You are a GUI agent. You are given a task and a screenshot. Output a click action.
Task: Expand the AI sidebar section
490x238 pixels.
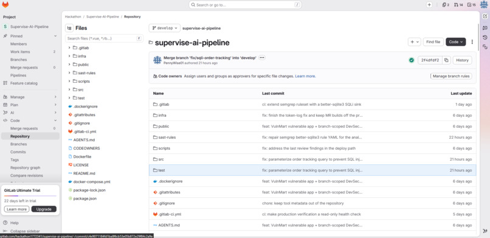click(55, 113)
